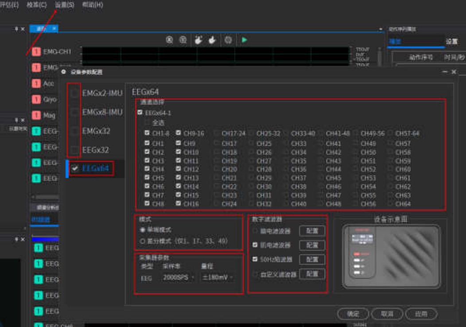The image size is (466, 327).
Task: Close the blue waveform tab with its X
Action: coord(54,28)
